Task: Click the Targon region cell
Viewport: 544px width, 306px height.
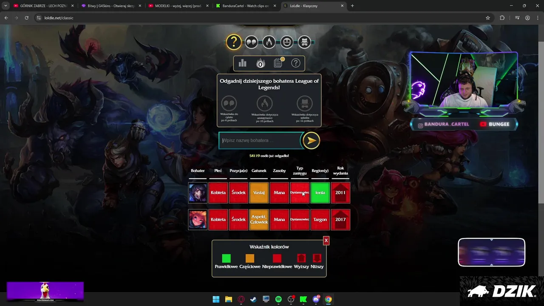Action: 320,219
